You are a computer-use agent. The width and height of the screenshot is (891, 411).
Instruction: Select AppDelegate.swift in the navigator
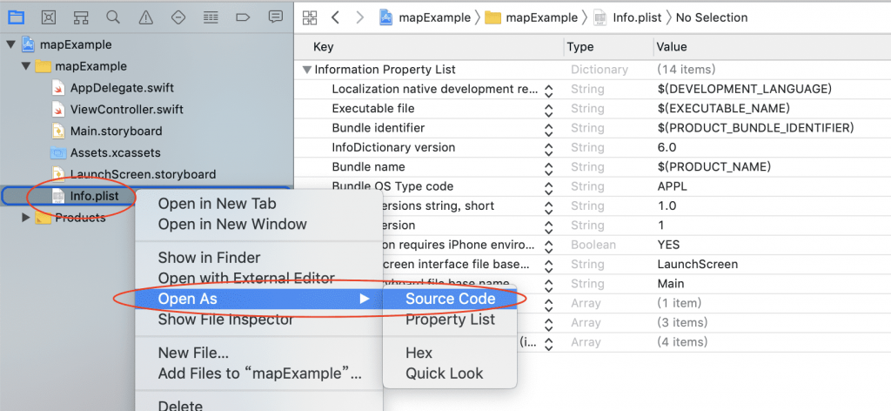pyautogui.click(x=122, y=88)
